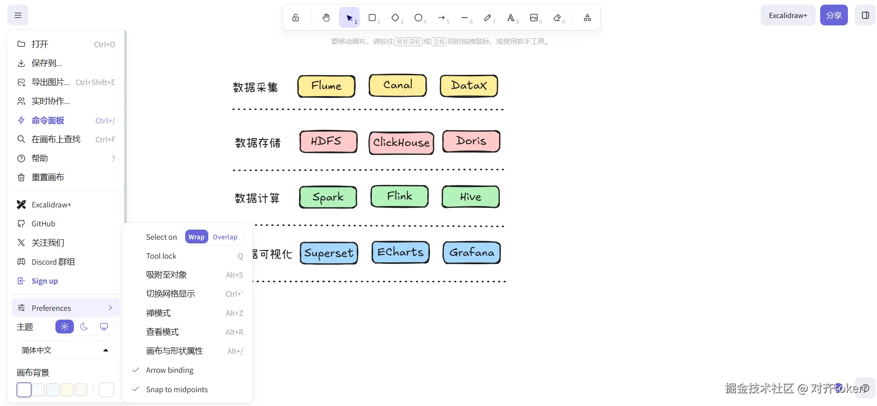Image resolution: width=877 pixels, height=406 pixels.
Task: Set Select on to Wrap
Action: click(196, 236)
